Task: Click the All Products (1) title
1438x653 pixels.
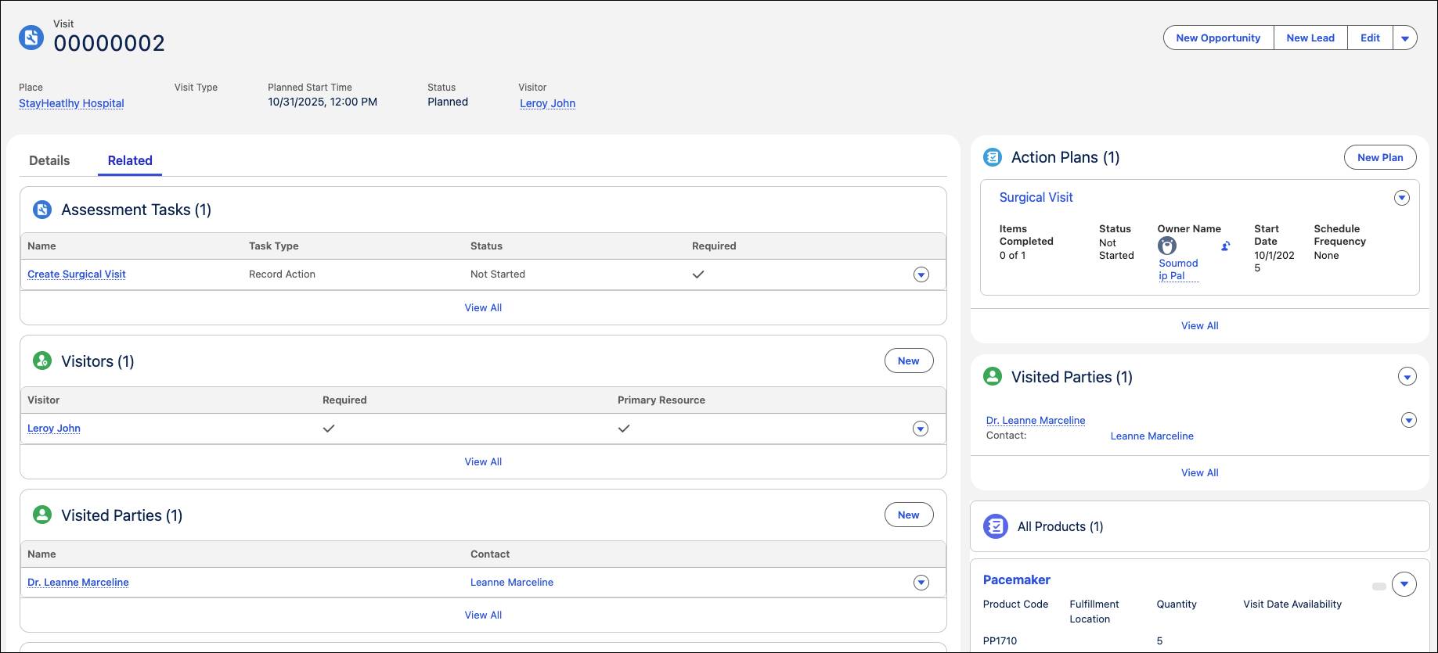Action: [x=1060, y=526]
